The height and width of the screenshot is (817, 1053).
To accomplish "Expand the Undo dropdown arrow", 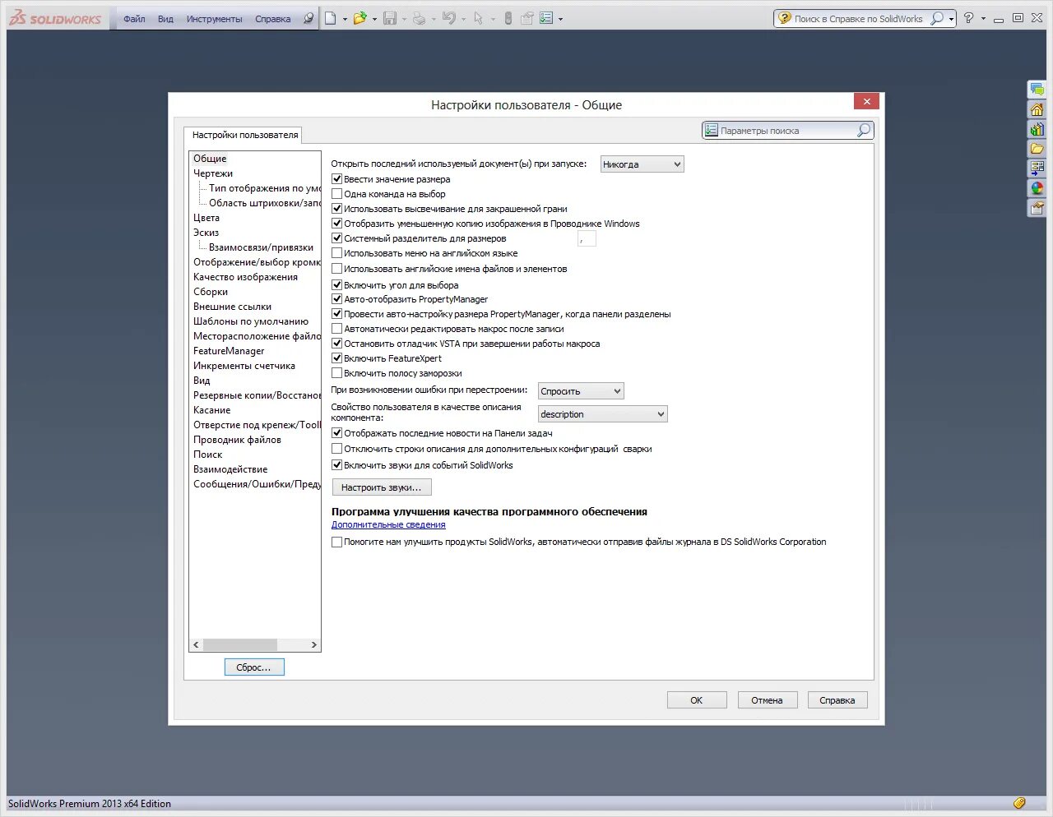I will (x=463, y=19).
